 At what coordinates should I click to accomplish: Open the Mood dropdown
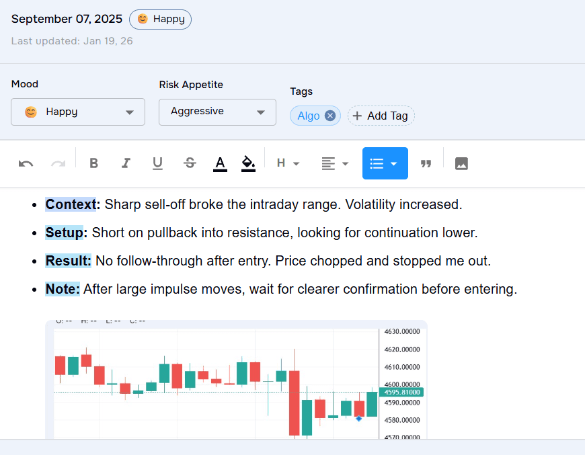(77, 112)
